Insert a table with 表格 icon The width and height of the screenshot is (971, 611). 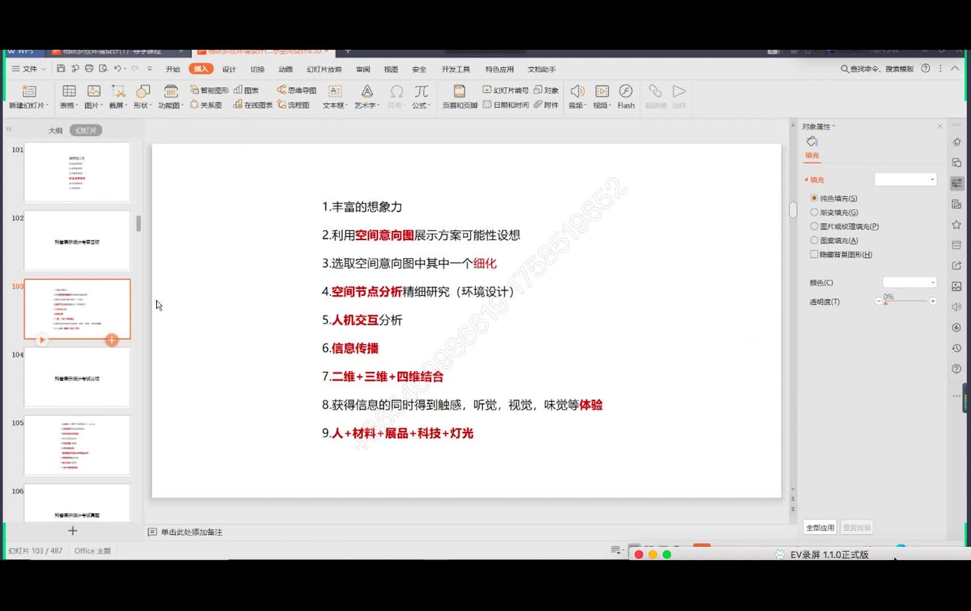68,96
